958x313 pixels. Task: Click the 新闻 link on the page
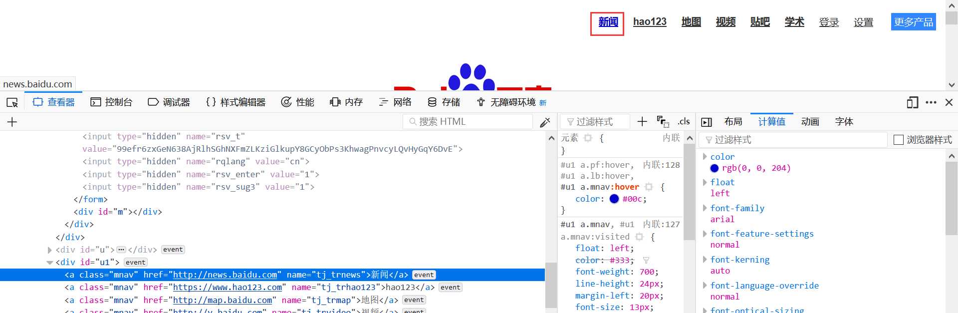(x=608, y=22)
